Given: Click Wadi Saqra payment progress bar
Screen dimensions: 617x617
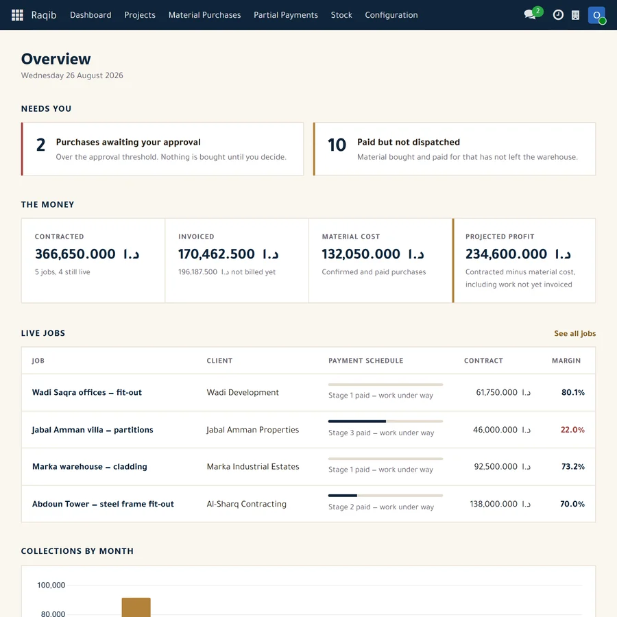Looking at the screenshot, I should pyautogui.click(x=385, y=385).
